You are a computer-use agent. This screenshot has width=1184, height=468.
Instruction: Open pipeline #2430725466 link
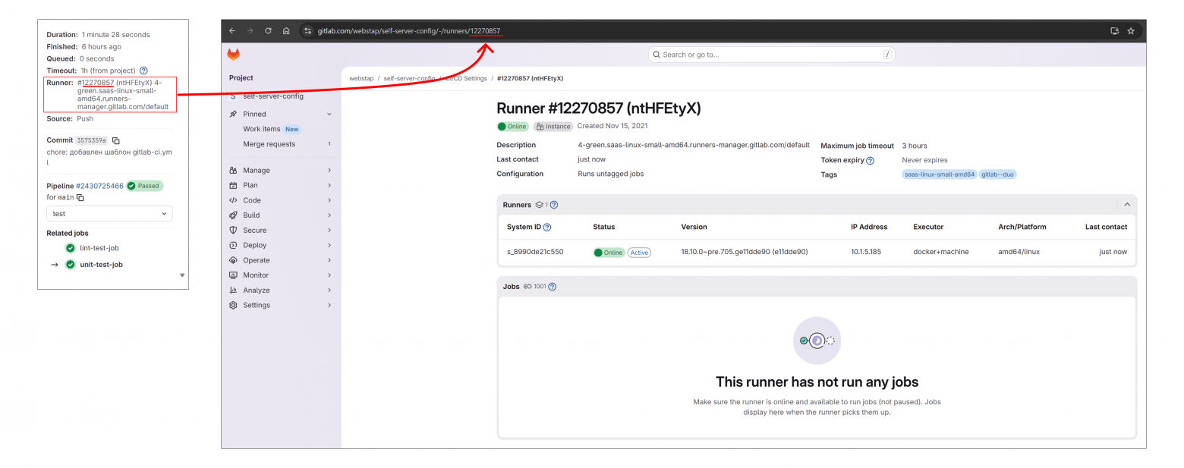click(99, 186)
